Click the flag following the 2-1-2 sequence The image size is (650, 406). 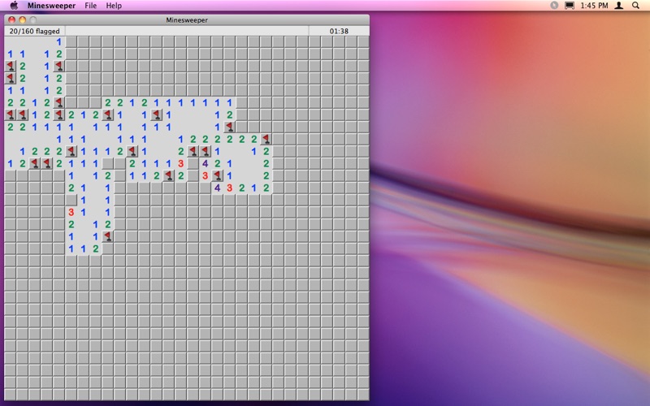[108, 114]
